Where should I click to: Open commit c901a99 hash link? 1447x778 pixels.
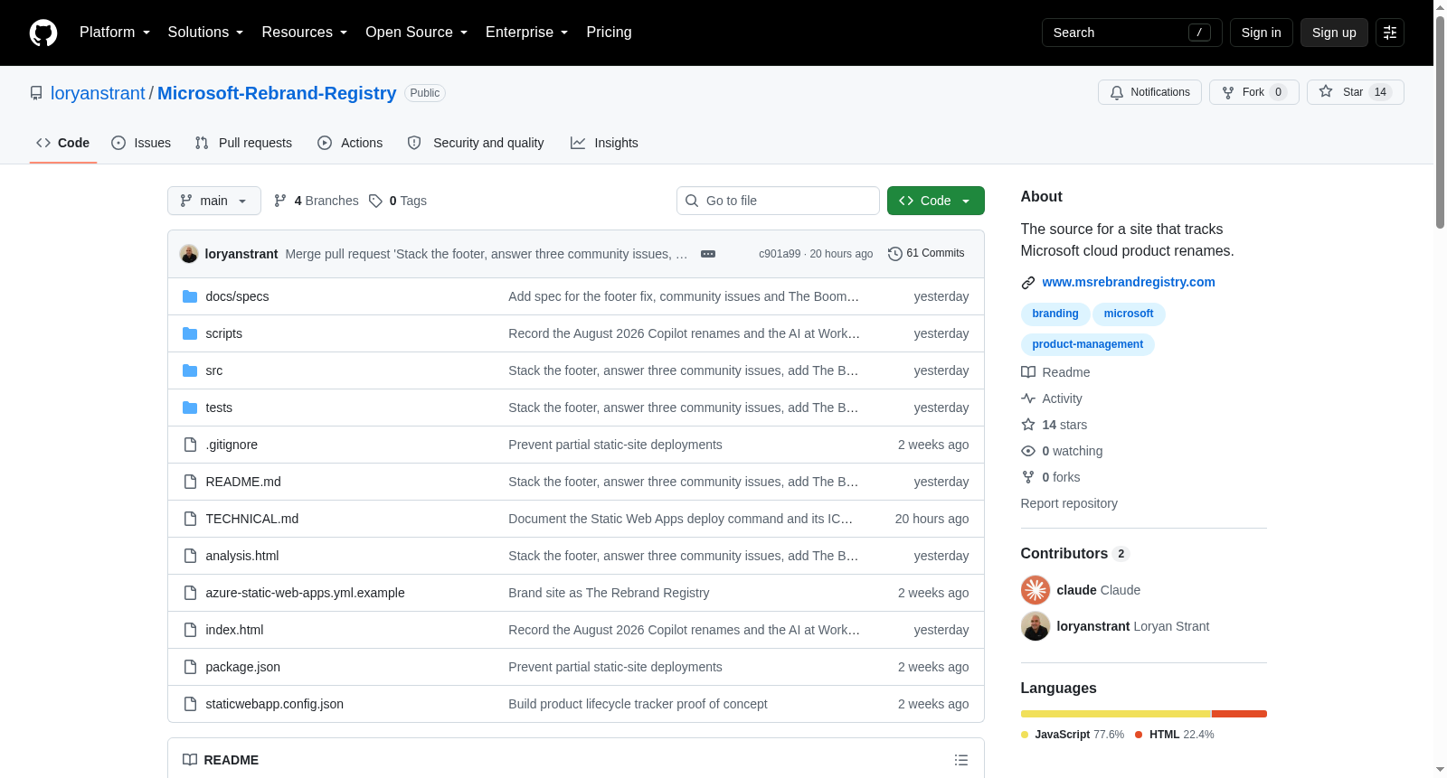tap(780, 254)
